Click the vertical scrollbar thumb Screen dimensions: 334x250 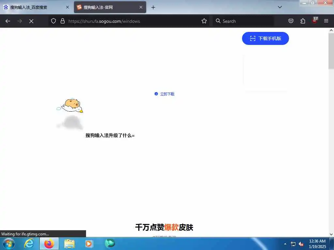[x=331, y=51]
